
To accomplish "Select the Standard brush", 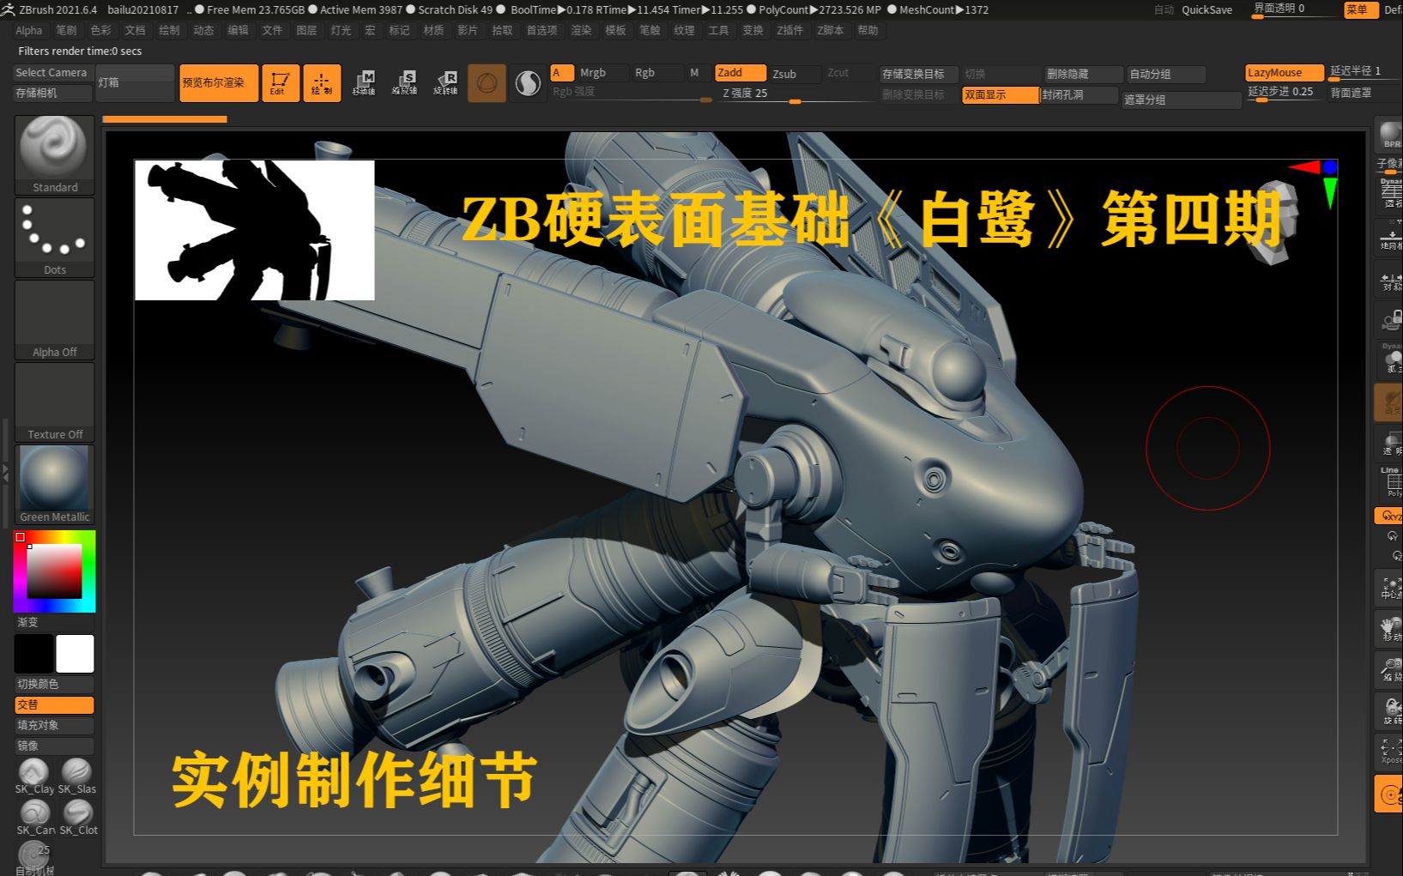I will coord(53,153).
